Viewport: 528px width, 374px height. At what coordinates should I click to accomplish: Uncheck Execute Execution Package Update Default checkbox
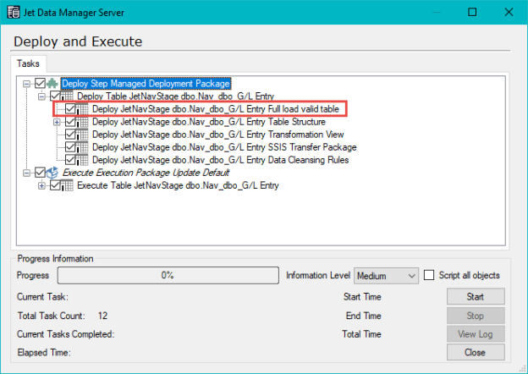pos(40,173)
